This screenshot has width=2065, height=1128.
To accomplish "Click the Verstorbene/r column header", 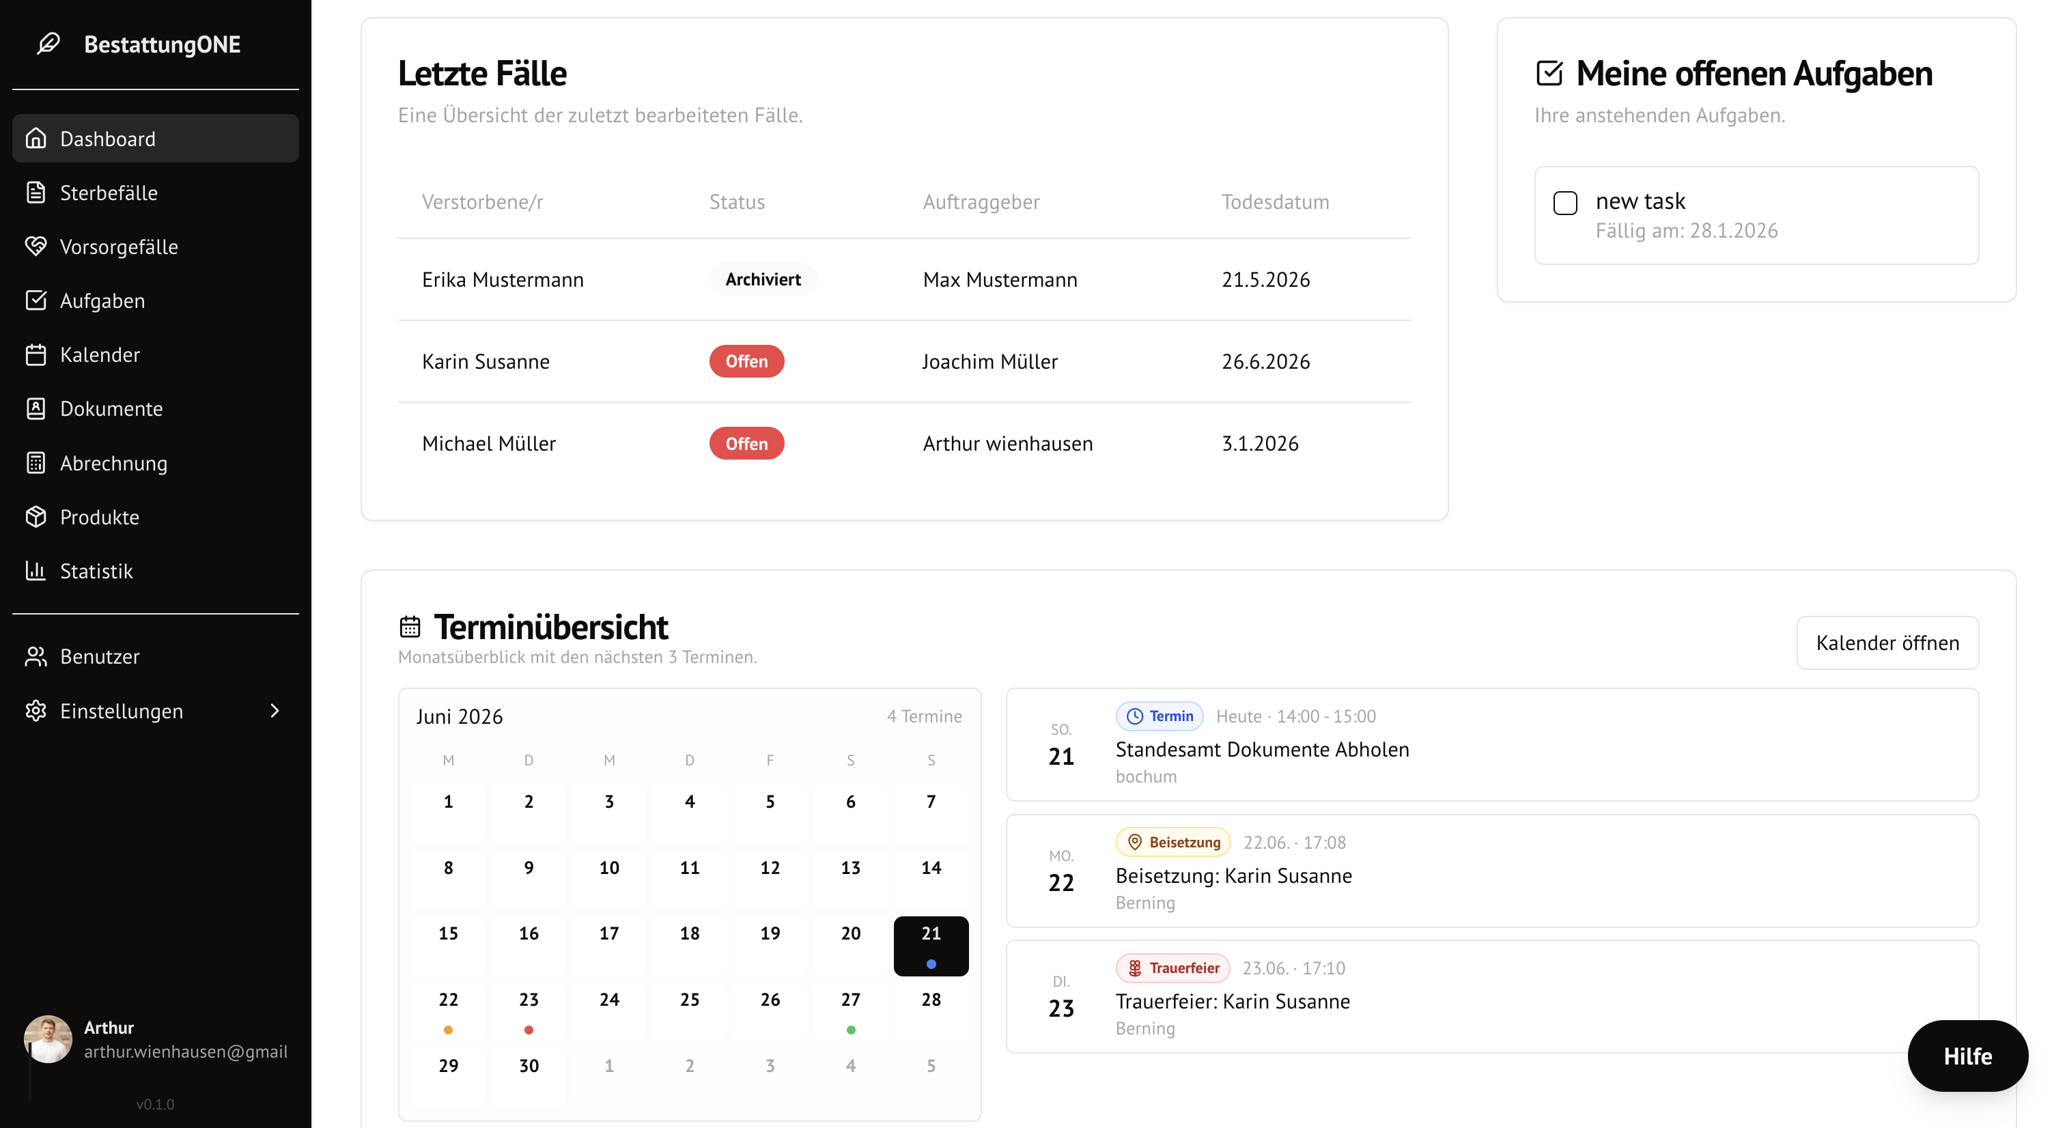I will pyautogui.click(x=483, y=201).
